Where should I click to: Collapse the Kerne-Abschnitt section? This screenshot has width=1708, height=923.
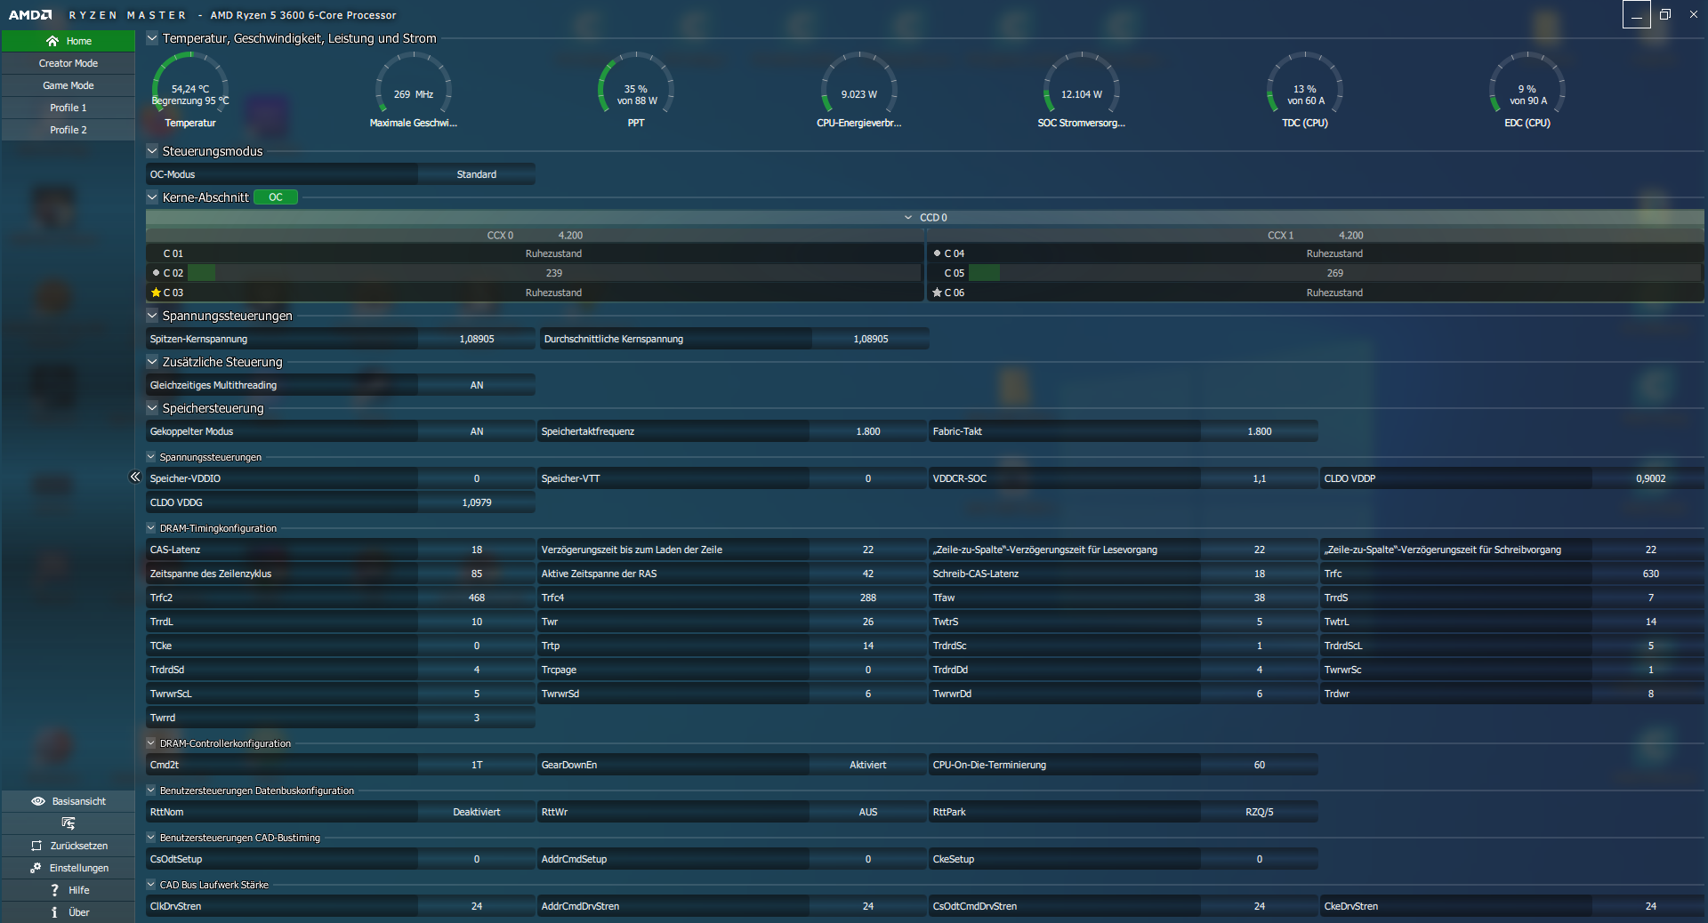click(152, 197)
